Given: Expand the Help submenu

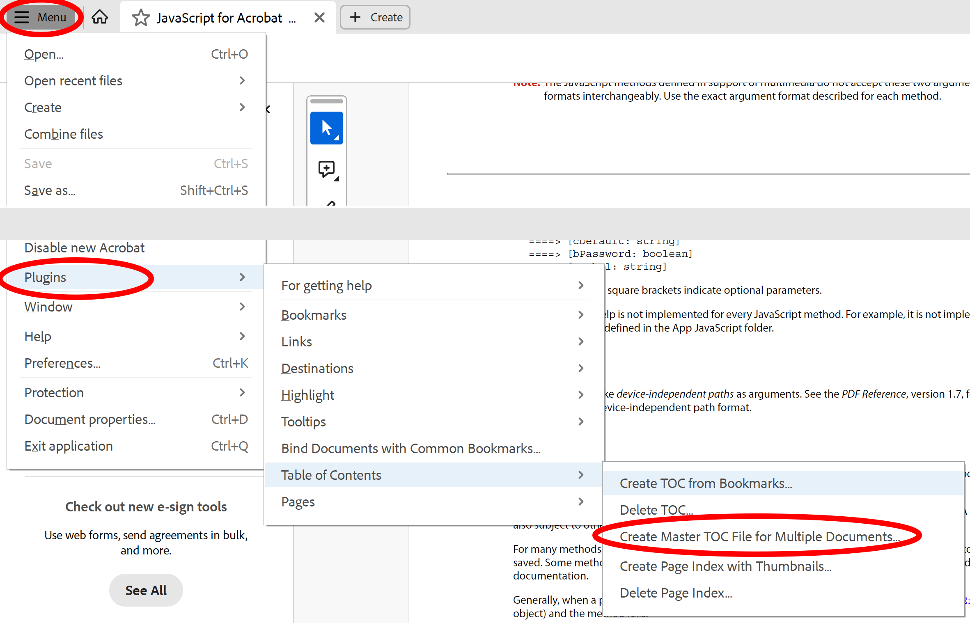Looking at the screenshot, I should pos(136,336).
